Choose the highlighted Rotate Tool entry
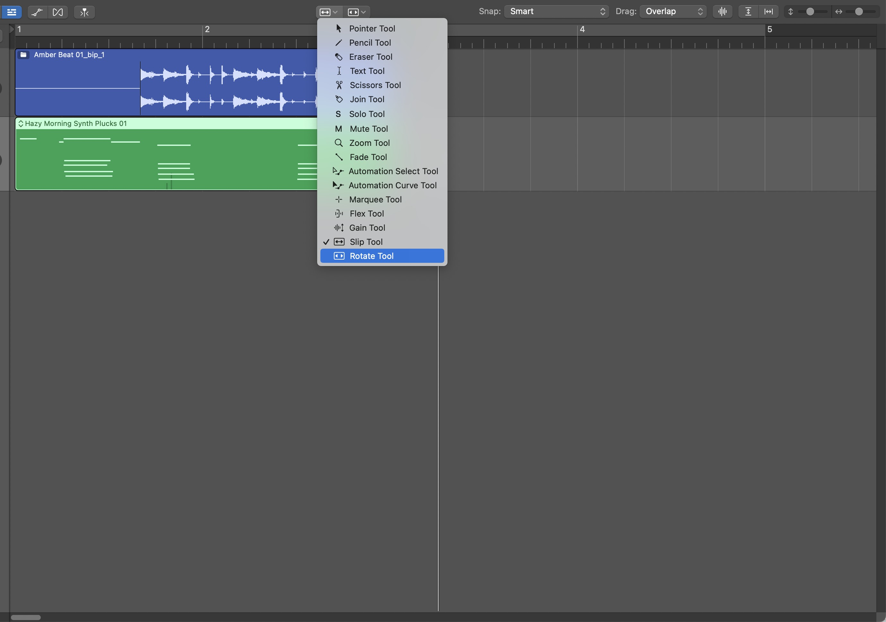This screenshot has height=622, width=886. [x=382, y=256]
